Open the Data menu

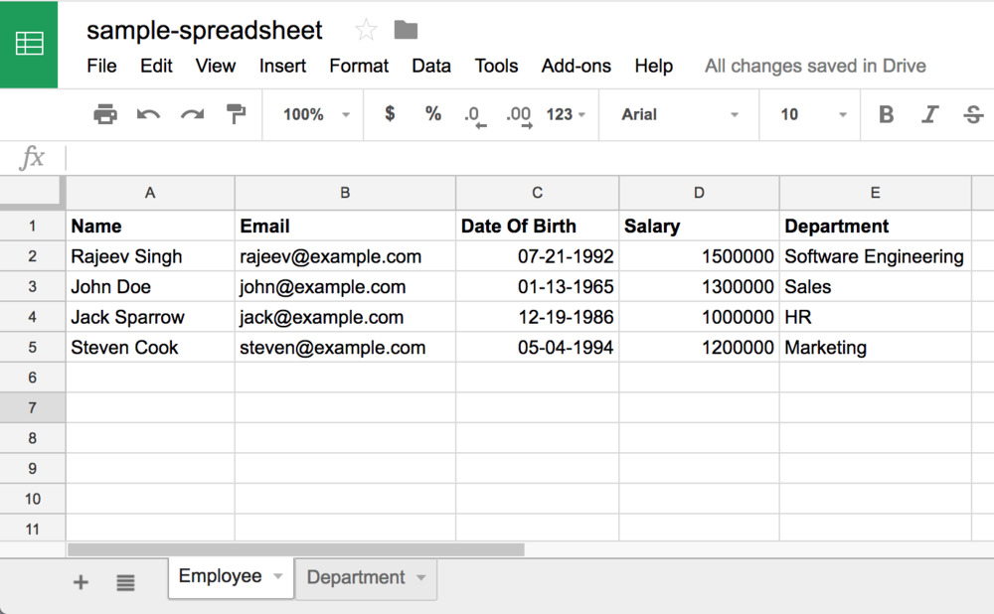431,66
